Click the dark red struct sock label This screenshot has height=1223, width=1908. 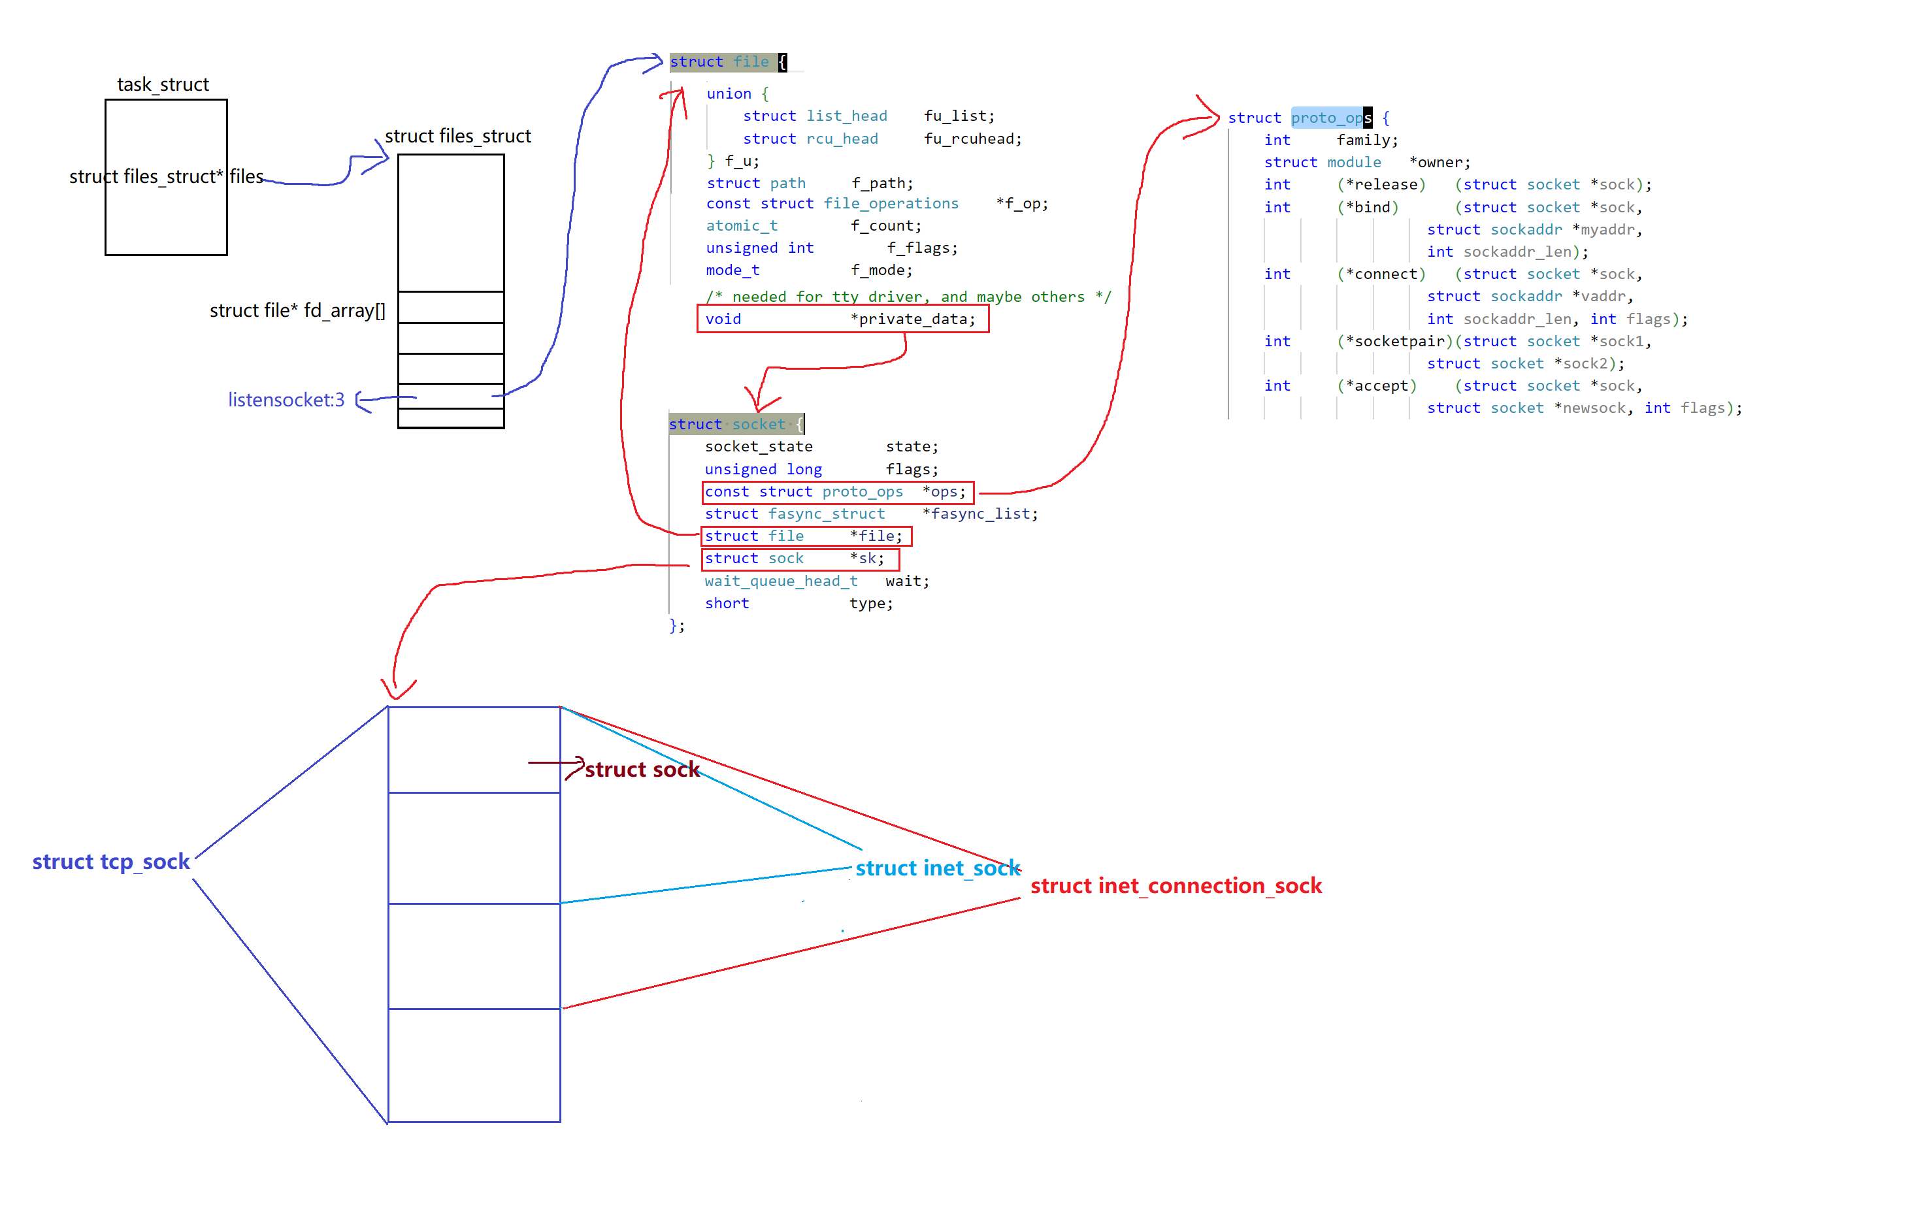point(642,770)
